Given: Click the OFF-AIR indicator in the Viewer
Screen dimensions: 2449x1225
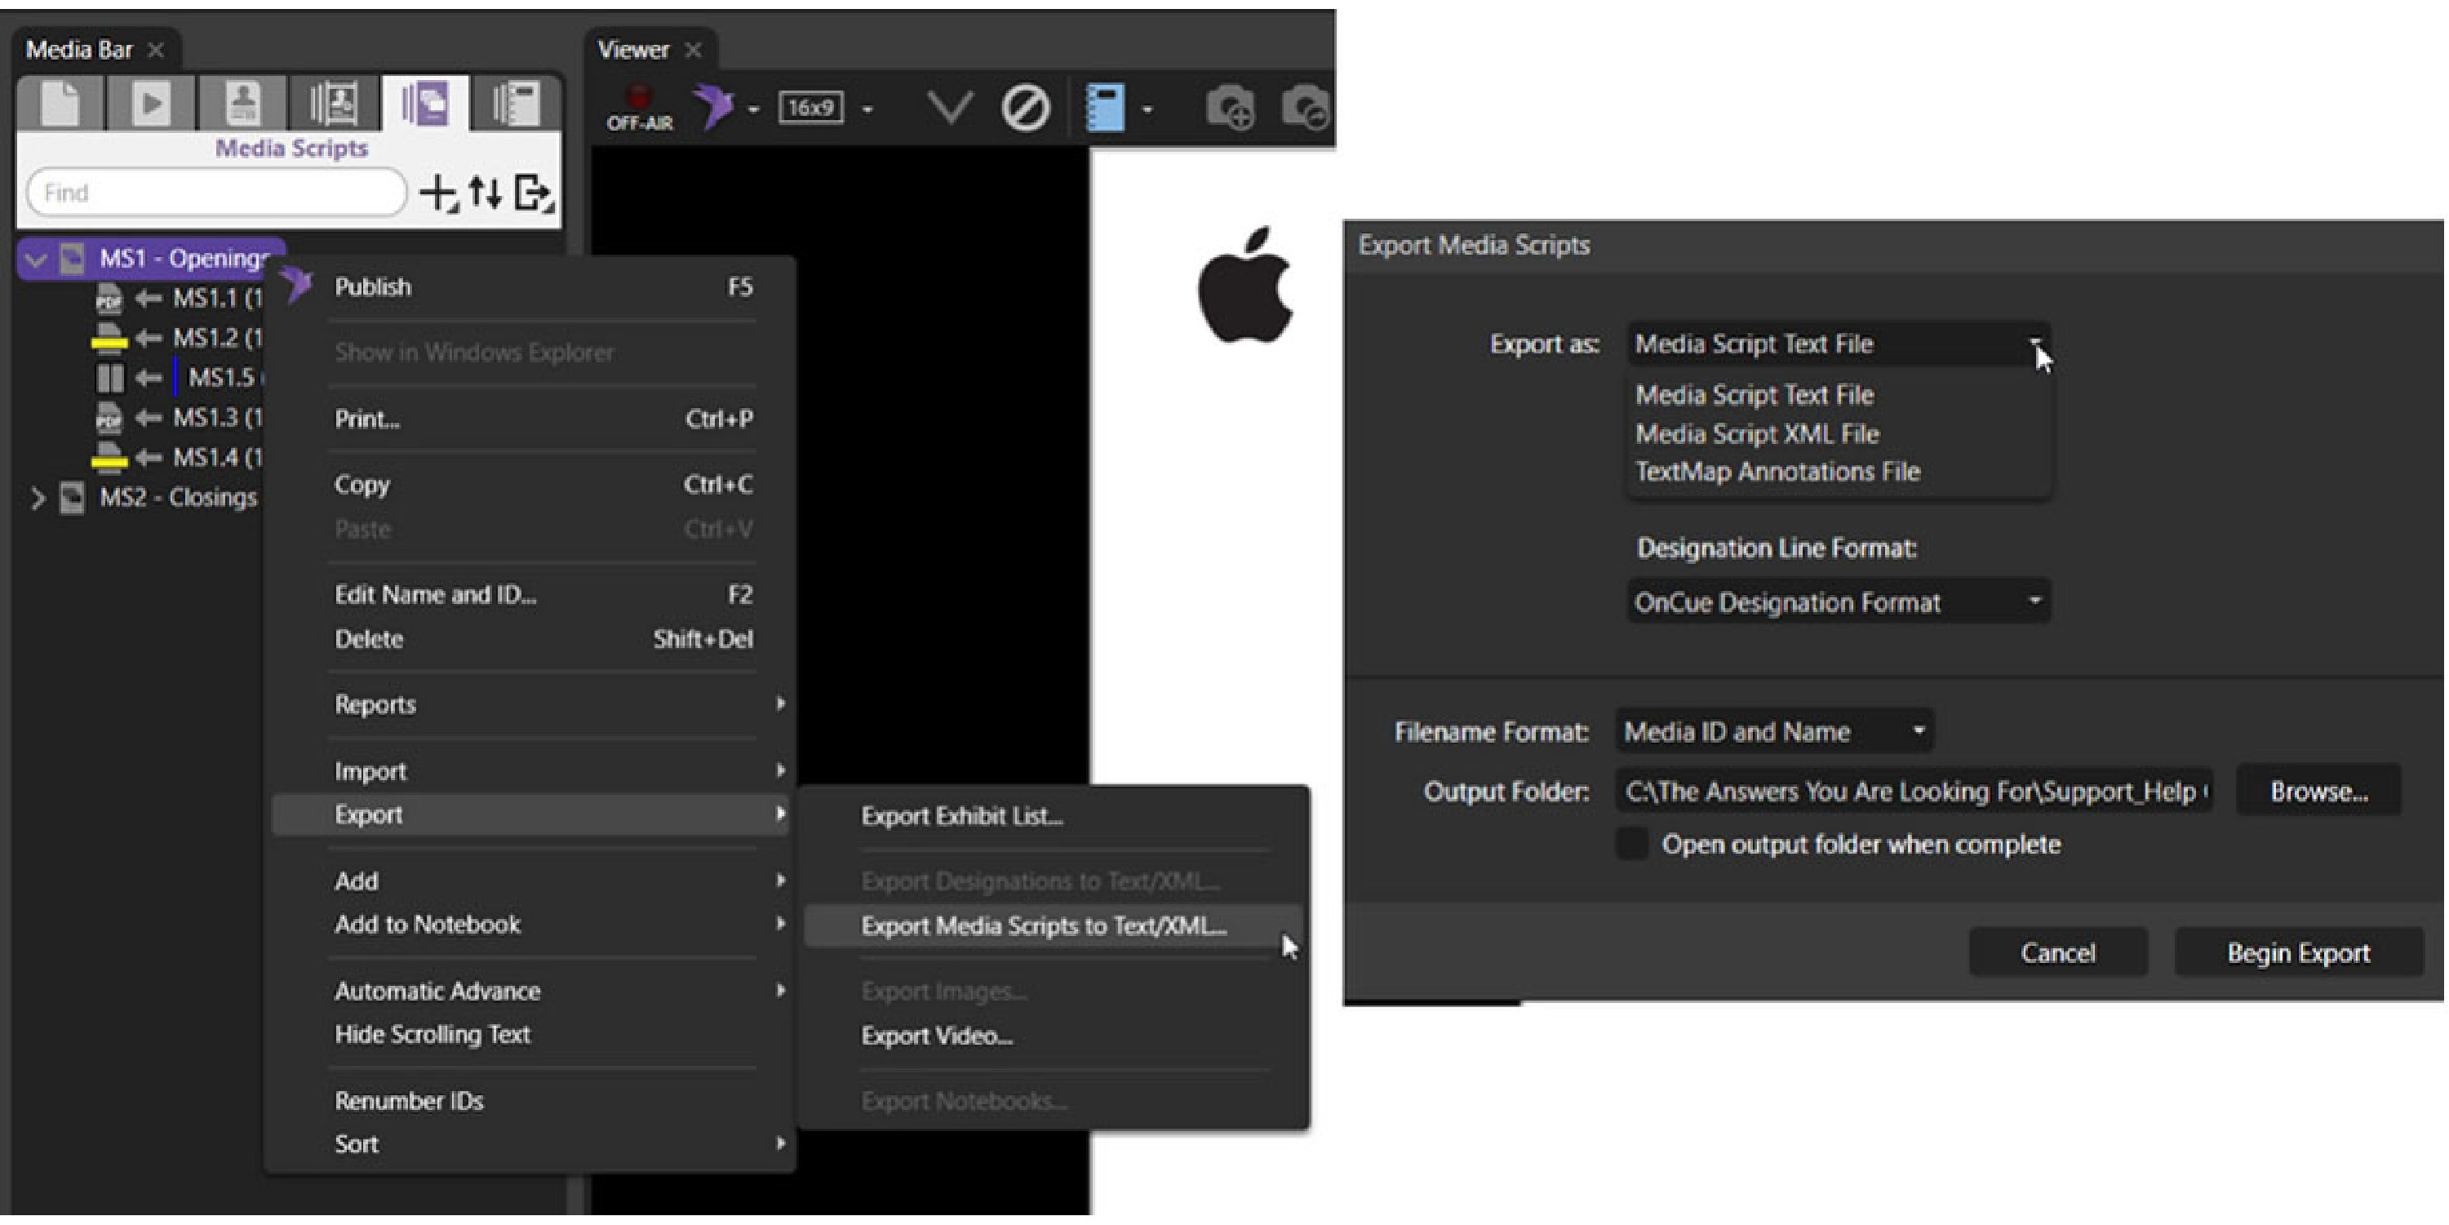Looking at the screenshot, I should point(638,107).
